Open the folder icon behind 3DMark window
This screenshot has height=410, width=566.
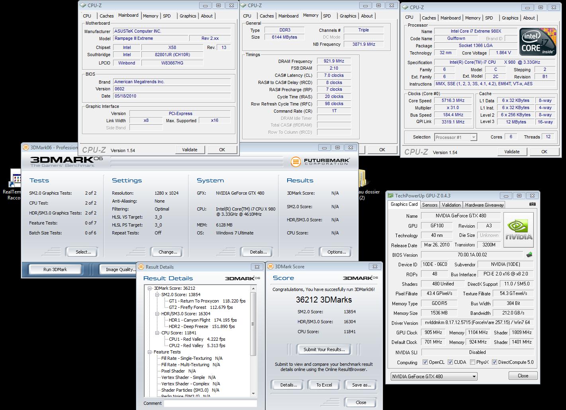click(x=362, y=178)
